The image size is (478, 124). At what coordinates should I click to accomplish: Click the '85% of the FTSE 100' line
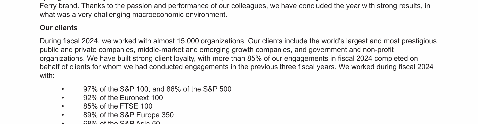[x=118, y=106]
